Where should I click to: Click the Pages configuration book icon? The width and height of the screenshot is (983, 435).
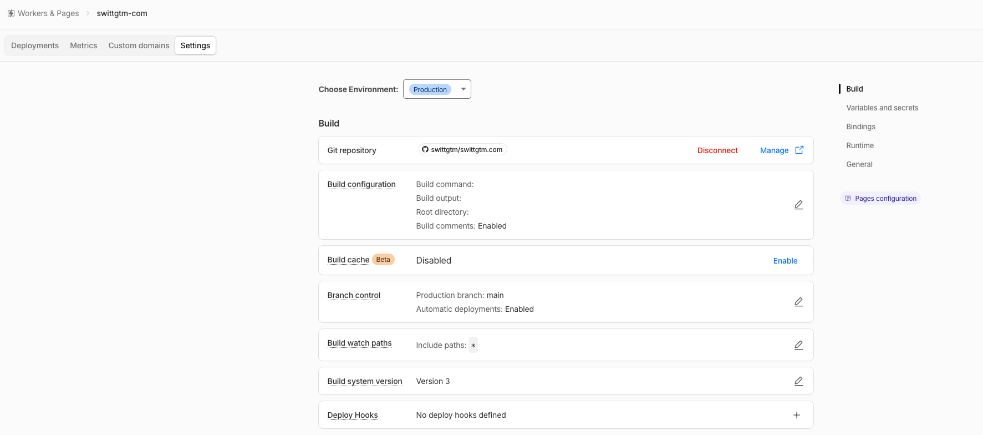pyautogui.click(x=848, y=198)
